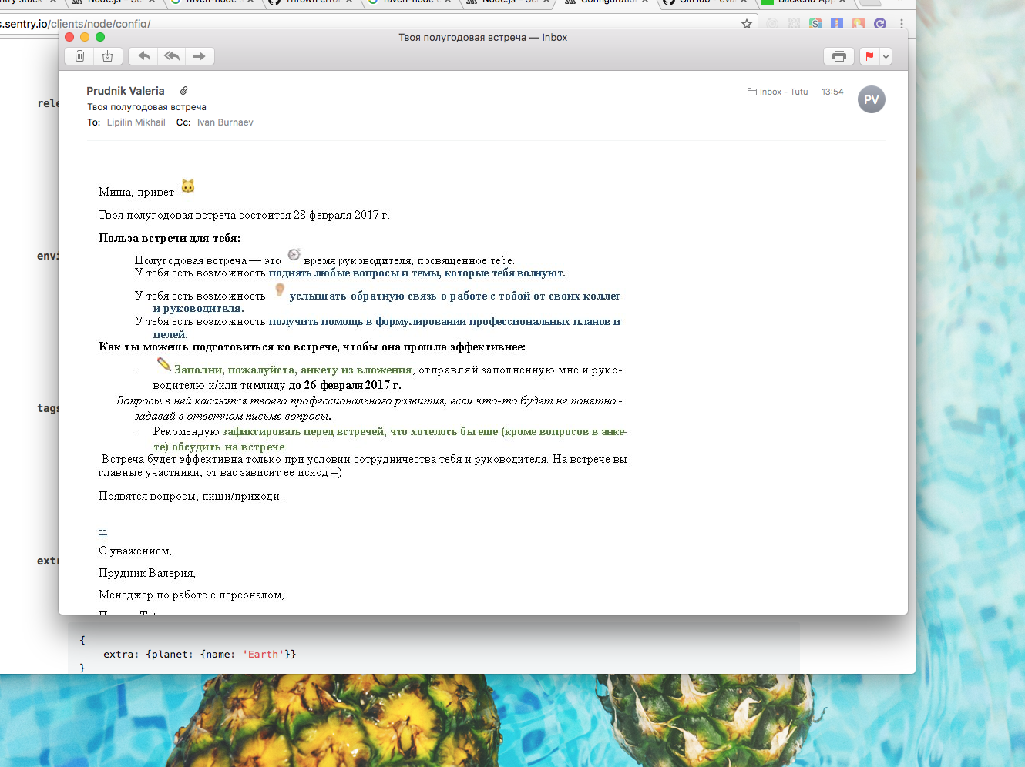Flag the message with the red flag
The width and height of the screenshot is (1025, 767).
(x=869, y=56)
